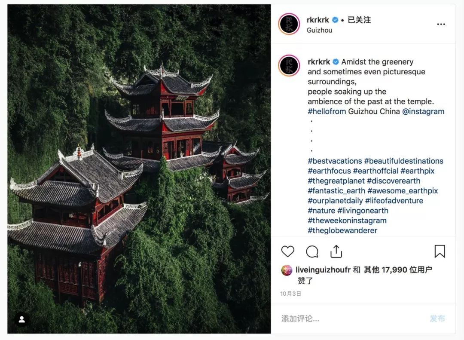Save post with the bookmark icon
The width and height of the screenshot is (464, 340).
(x=440, y=251)
